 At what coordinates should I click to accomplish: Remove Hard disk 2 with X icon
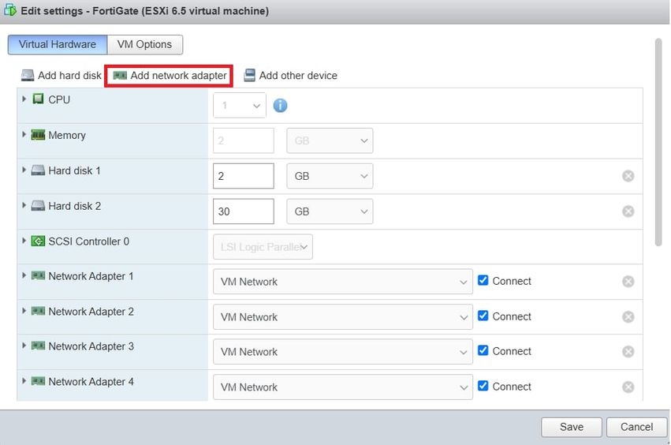[628, 211]
